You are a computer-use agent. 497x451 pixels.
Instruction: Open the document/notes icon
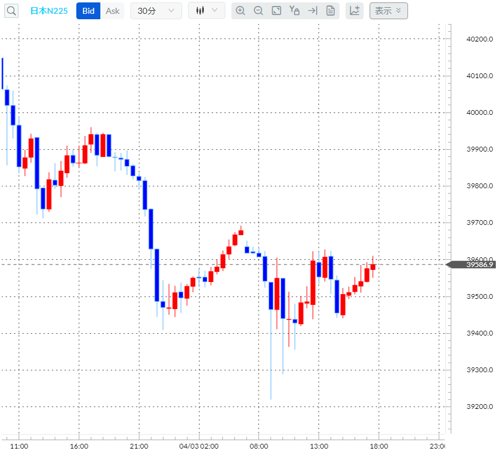pos(331,11)
